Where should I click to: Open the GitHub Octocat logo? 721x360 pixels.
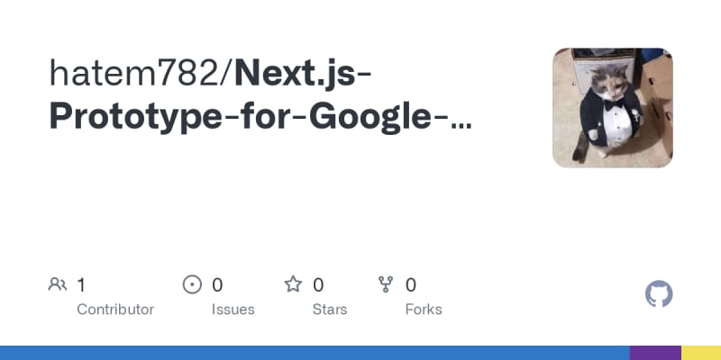[660, 294]
